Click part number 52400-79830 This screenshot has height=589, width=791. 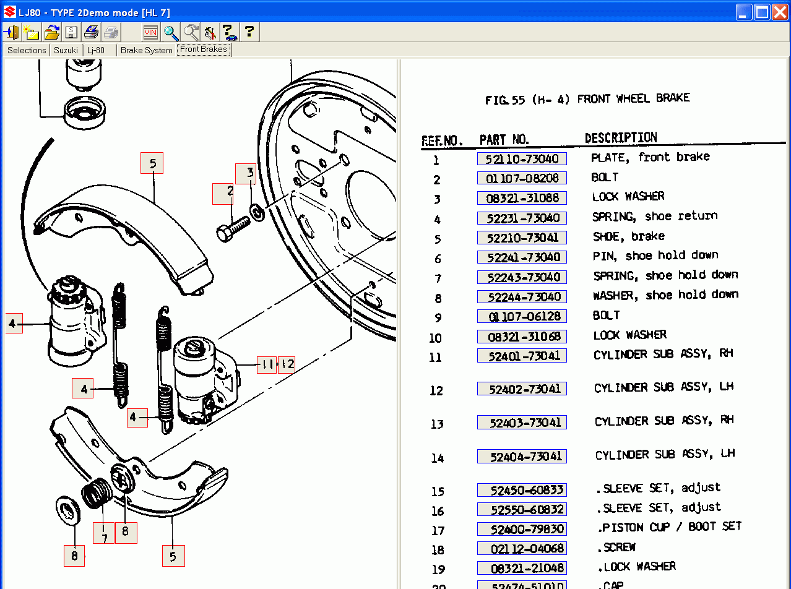click(x=522, y=529)
